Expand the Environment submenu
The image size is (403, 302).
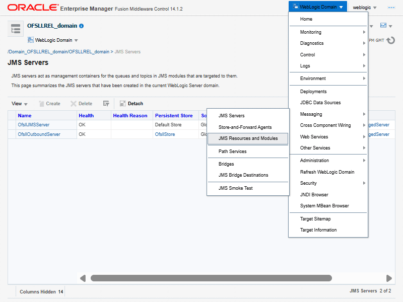click(x=328, y=79)
